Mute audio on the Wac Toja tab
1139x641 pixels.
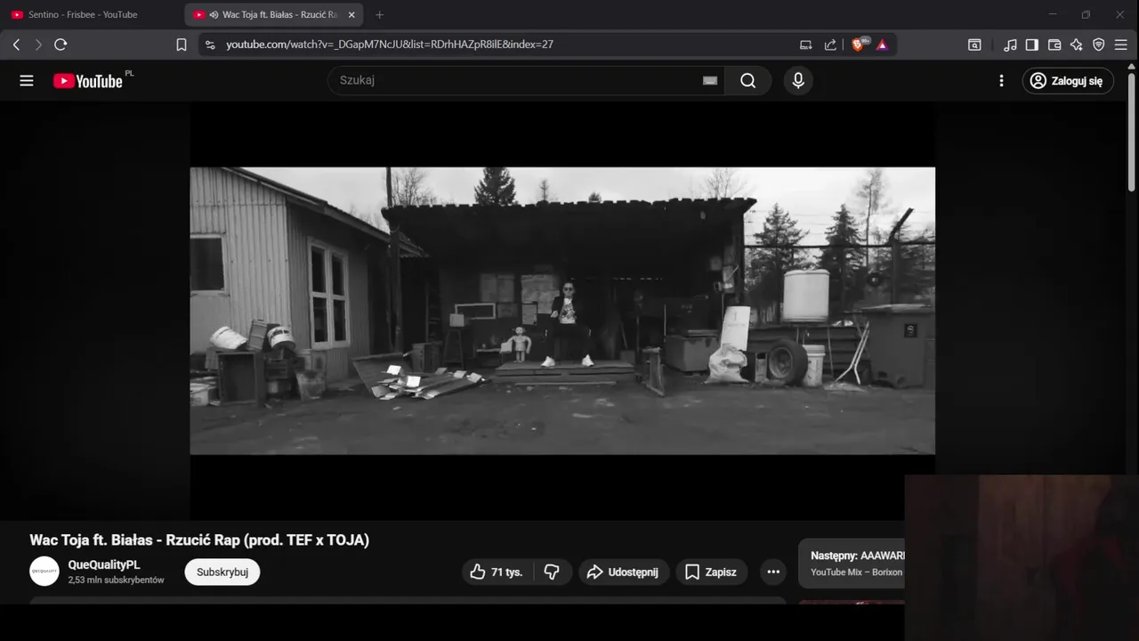coord(214,15)
